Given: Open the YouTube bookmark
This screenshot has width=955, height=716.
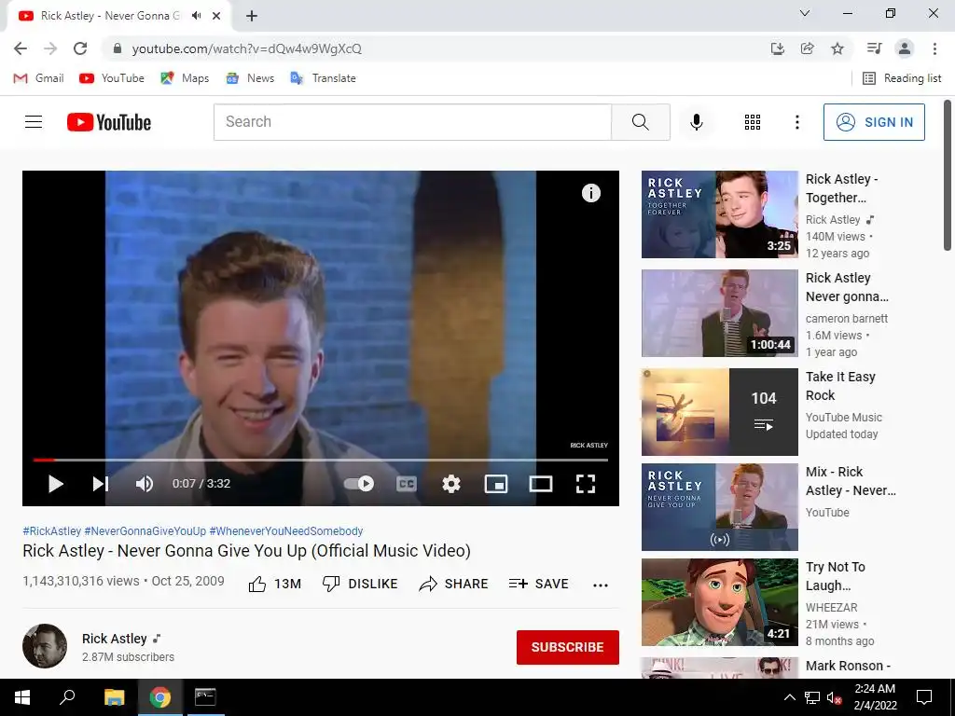Looking at the screenshot, I should click(x=112, y=78).
